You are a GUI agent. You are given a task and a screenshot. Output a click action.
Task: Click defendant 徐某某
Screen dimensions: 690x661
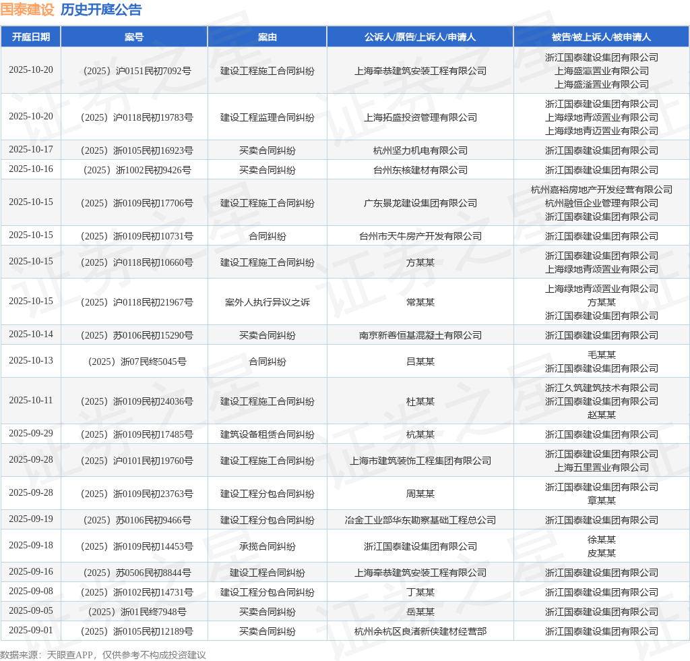point(602,540)
